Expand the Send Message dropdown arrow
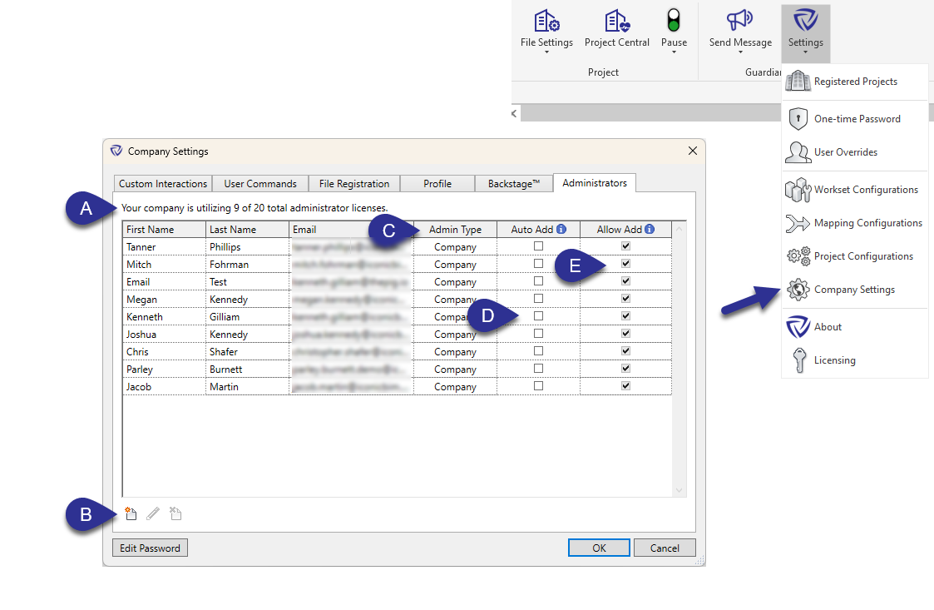Screen dimensions: 934x610 (739, 51)
